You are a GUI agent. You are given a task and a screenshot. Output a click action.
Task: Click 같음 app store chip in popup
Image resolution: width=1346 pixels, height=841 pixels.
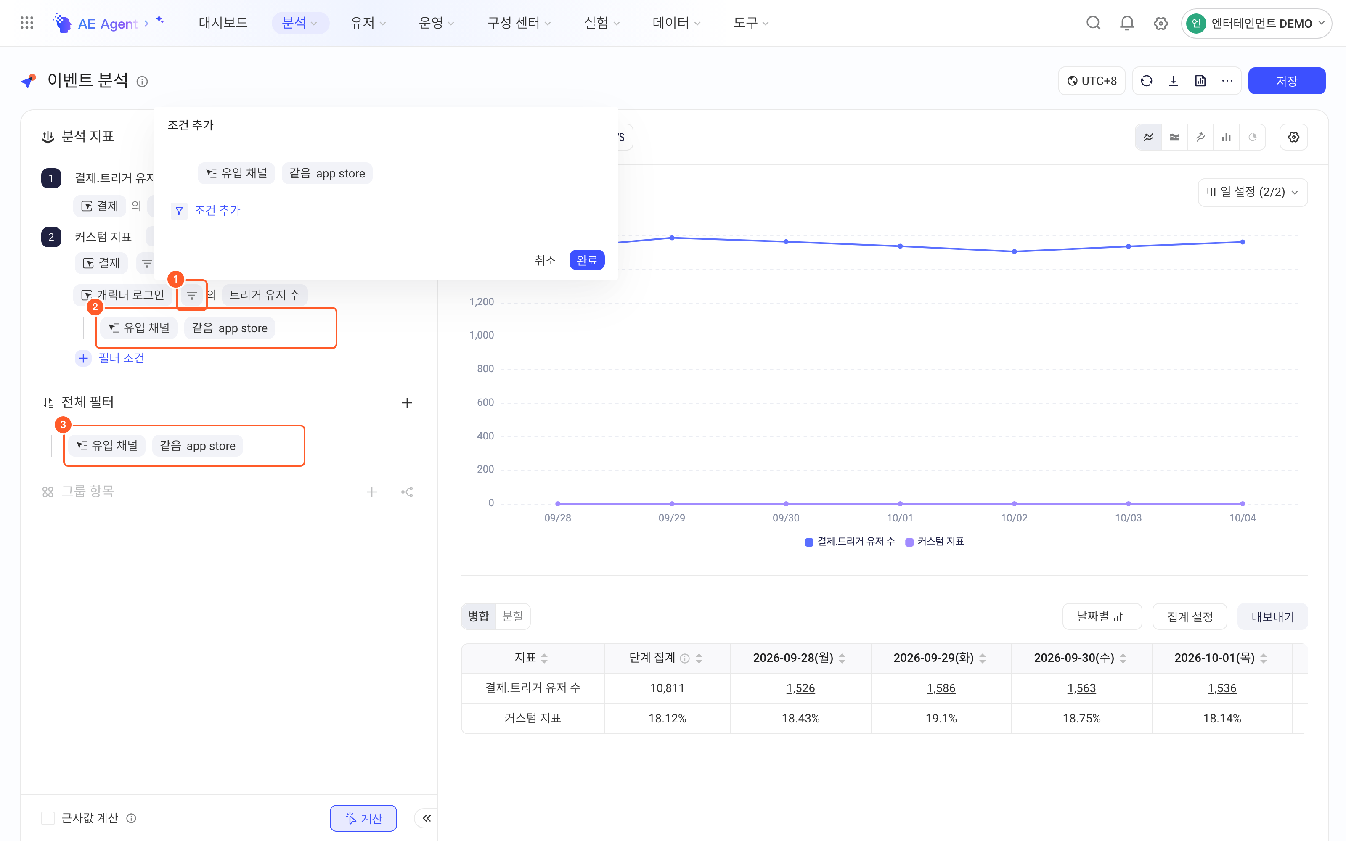tap(327, 174)
